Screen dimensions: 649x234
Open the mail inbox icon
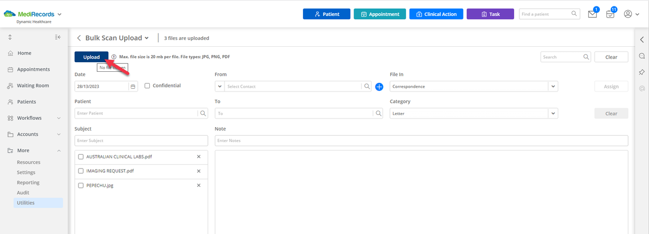592,14
